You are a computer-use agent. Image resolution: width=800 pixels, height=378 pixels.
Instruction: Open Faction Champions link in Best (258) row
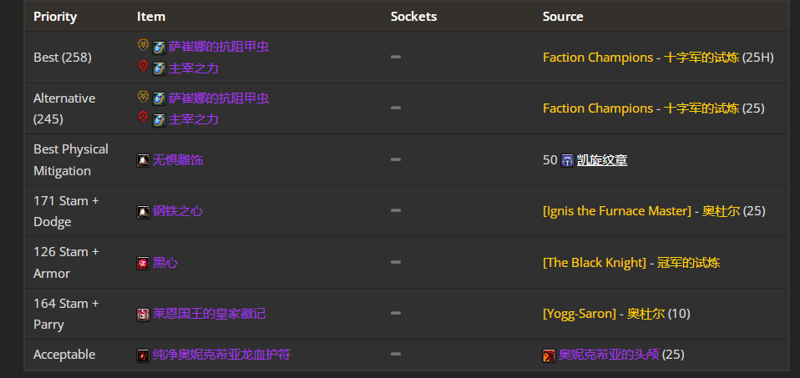click(x=597, y=58)
